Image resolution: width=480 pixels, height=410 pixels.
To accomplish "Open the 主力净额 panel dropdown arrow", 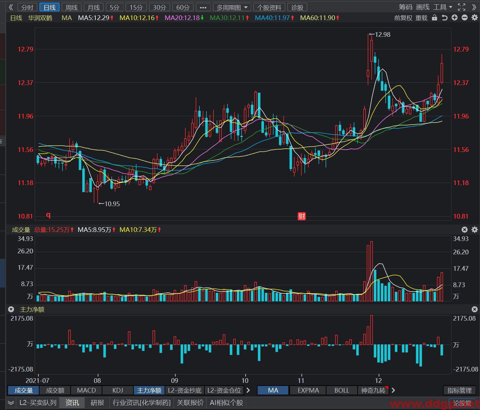I will 11,310.
